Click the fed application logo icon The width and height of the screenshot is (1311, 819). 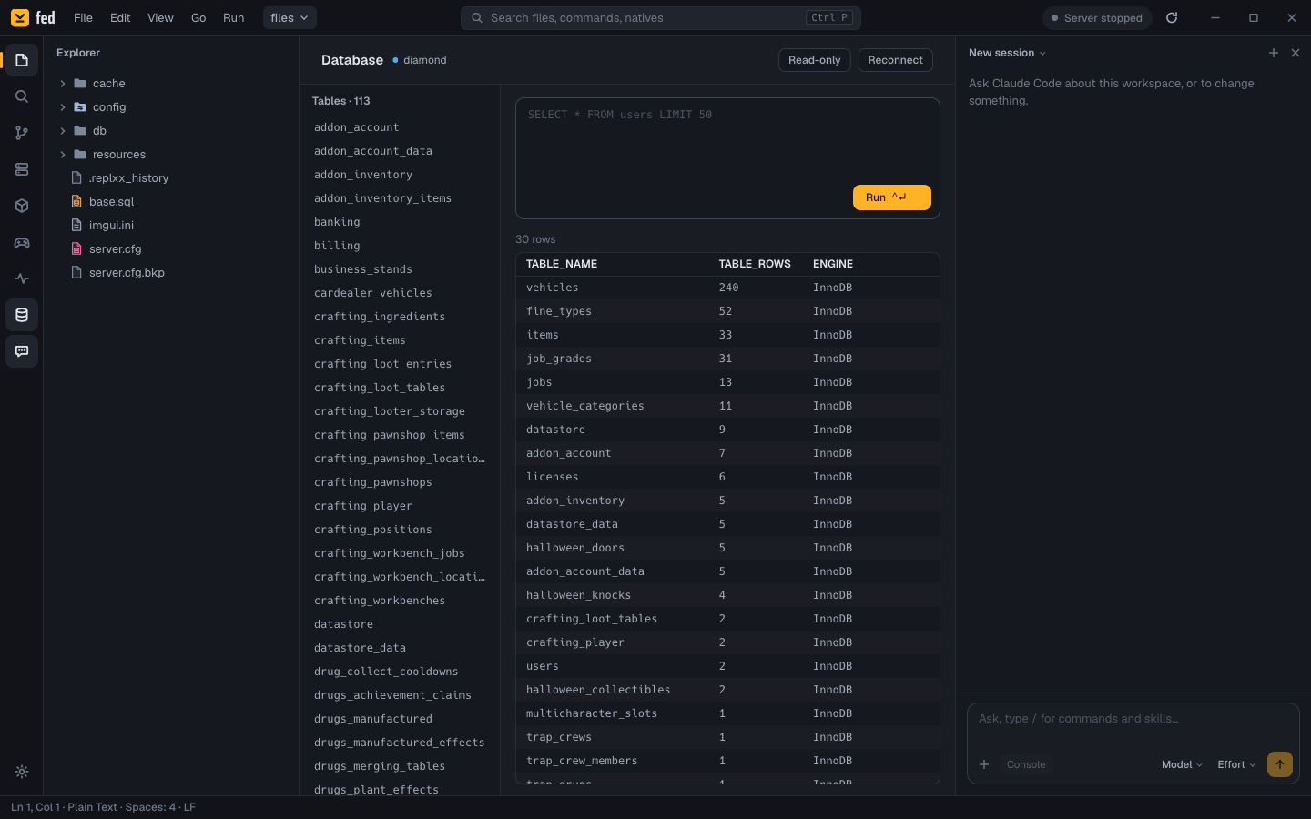tap(20, 17)
